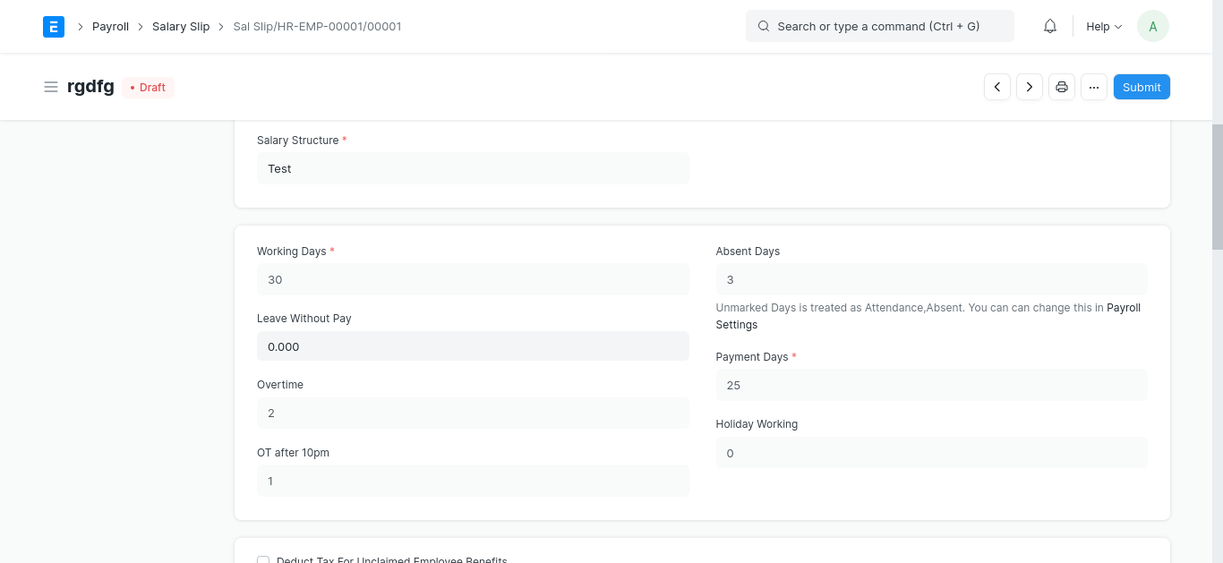1223x563 pixels.
Task: Click the OT after 10pm field
Action: [x=473, y=481]
